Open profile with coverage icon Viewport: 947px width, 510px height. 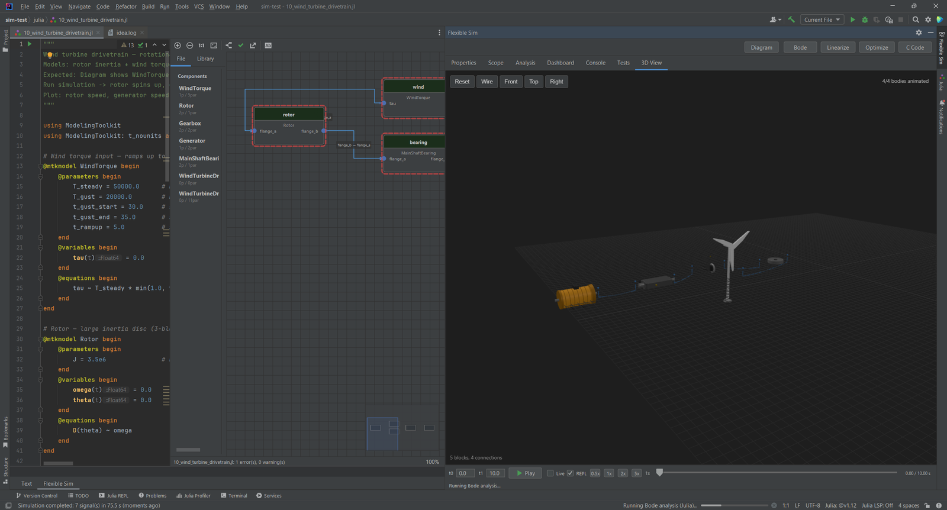pyautogui.click(x=877, y=20)
